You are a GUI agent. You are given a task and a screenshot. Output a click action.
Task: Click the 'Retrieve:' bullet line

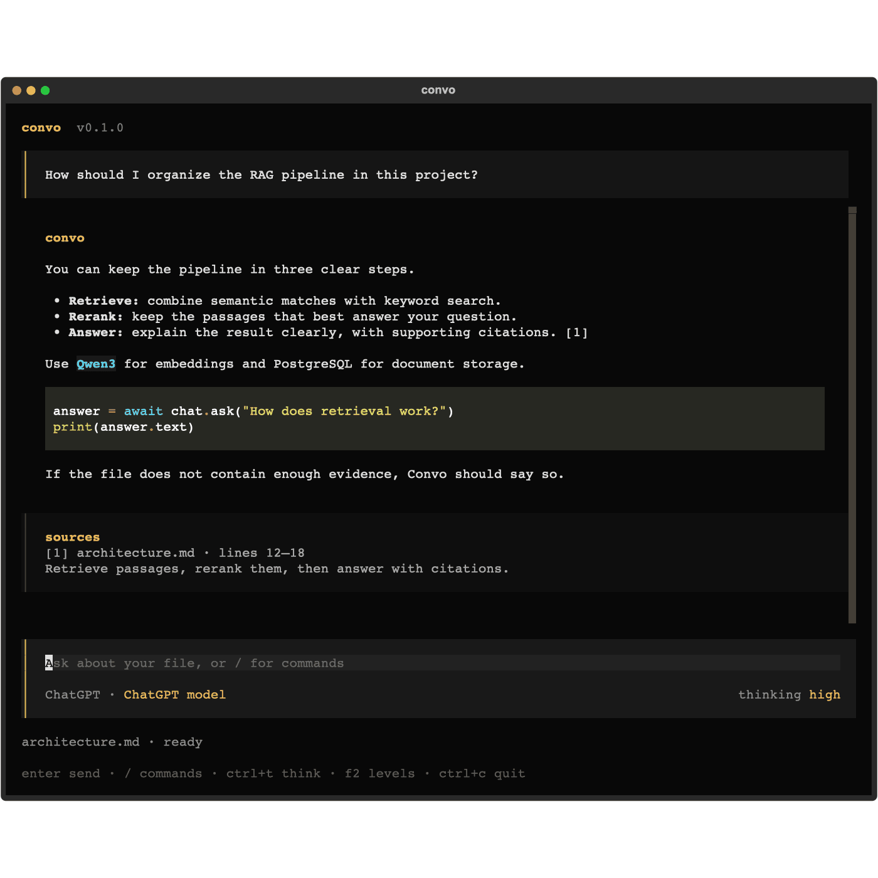pyautogui.click(x=277, y=301)
